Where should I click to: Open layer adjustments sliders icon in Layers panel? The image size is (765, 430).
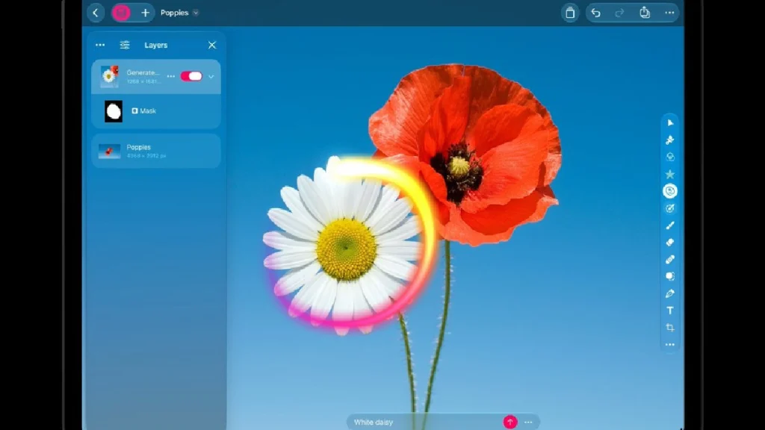[125, 45]
